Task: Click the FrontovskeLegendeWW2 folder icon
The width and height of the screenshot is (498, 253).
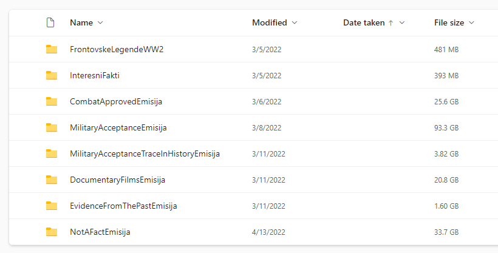Action: click(x=52, y=49)
